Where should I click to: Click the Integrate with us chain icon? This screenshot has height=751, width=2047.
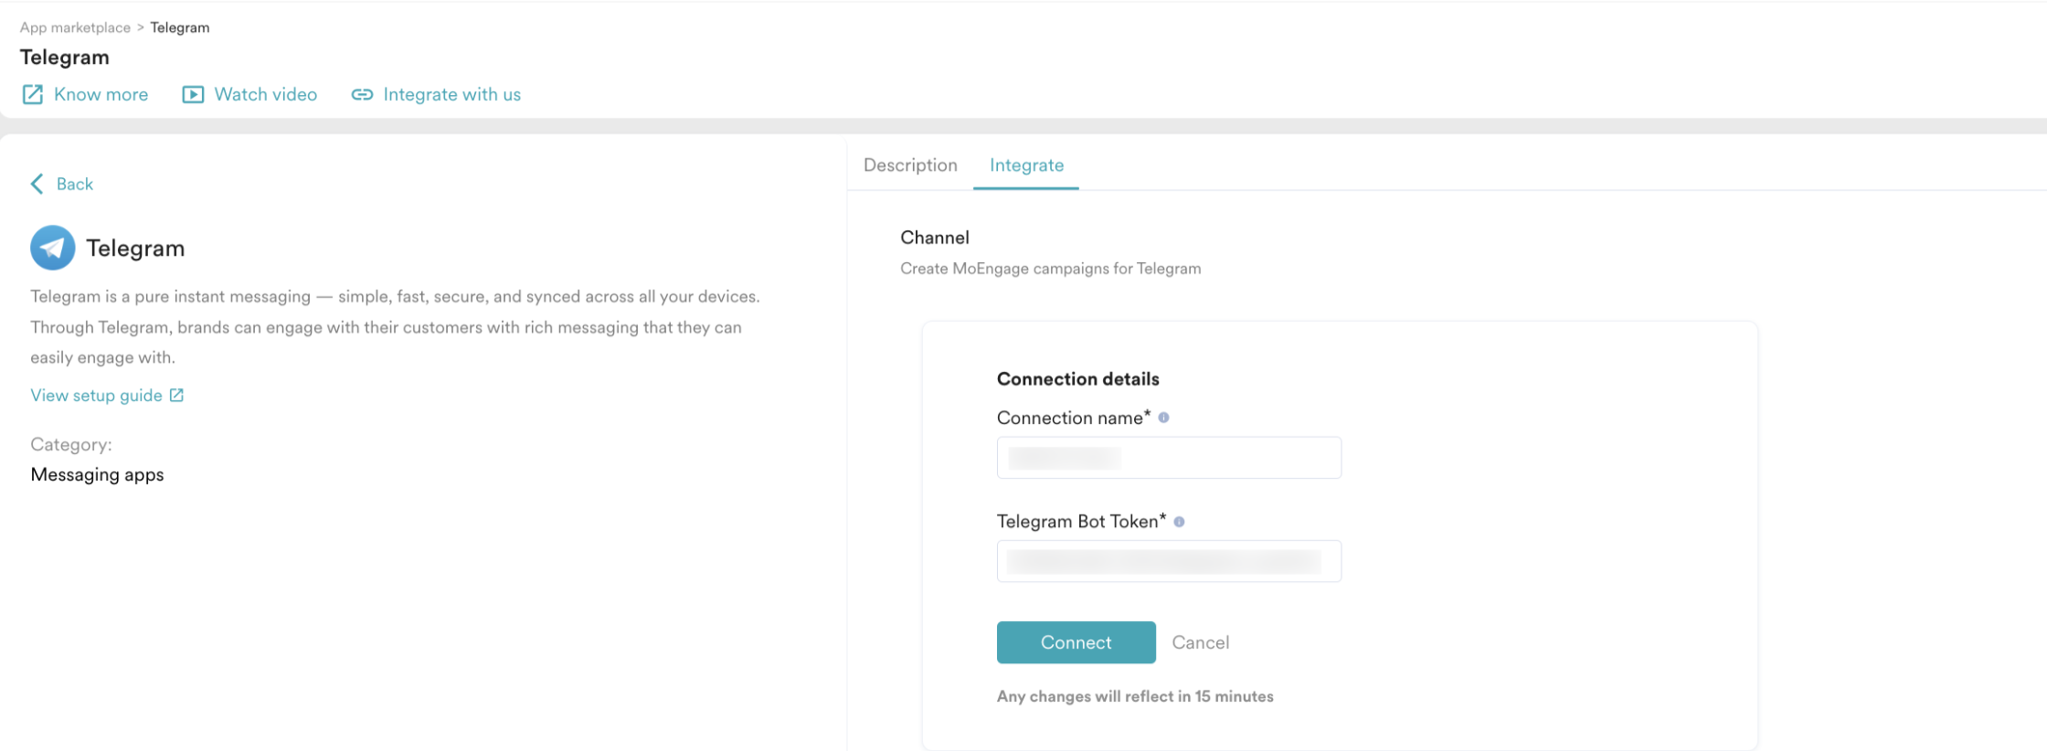tap(362, 95)
